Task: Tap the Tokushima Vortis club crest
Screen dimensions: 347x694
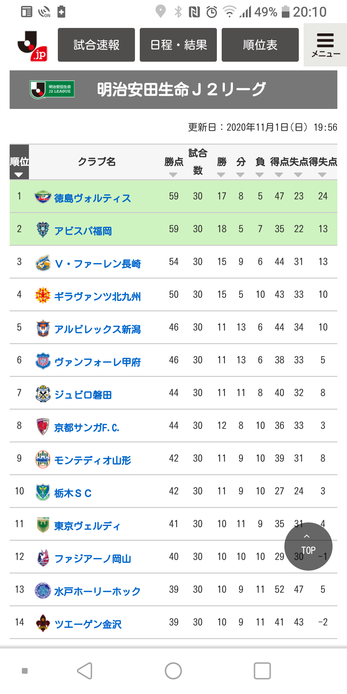Action: pyautogui.click(x=43, y=197)
